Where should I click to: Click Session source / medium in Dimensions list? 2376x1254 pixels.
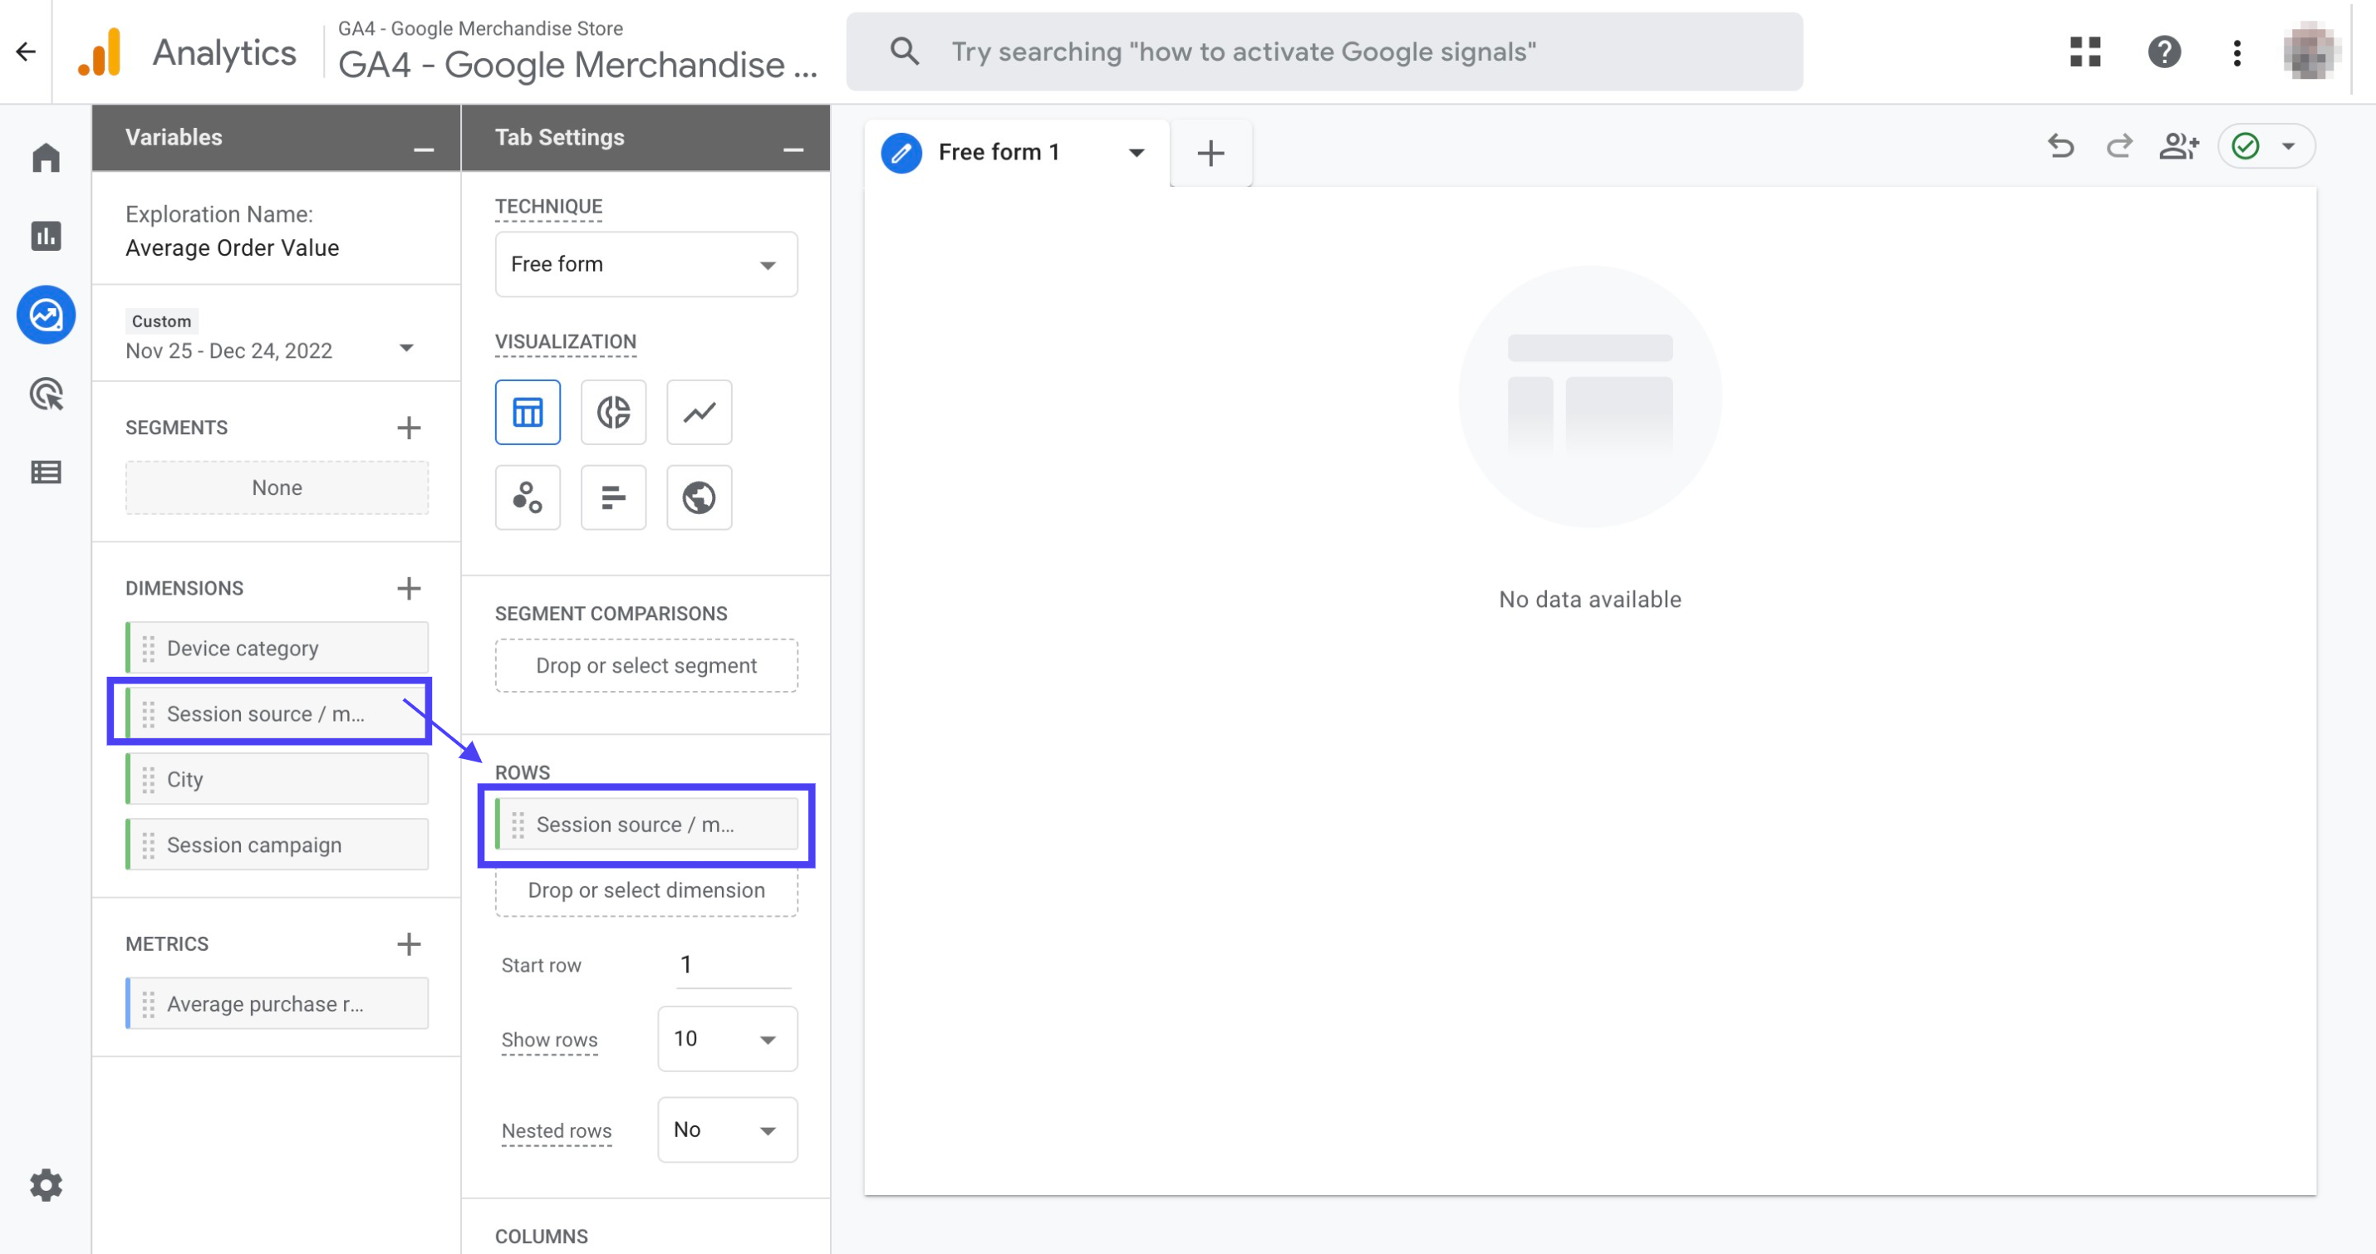pos(277,713)
